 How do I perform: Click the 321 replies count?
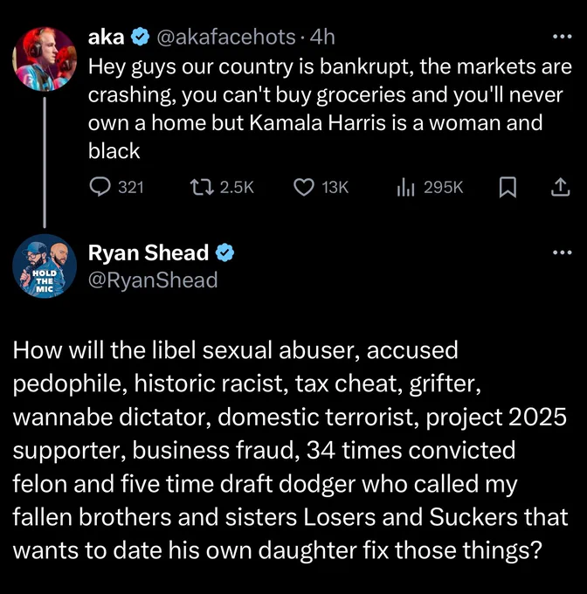[131, 187]
